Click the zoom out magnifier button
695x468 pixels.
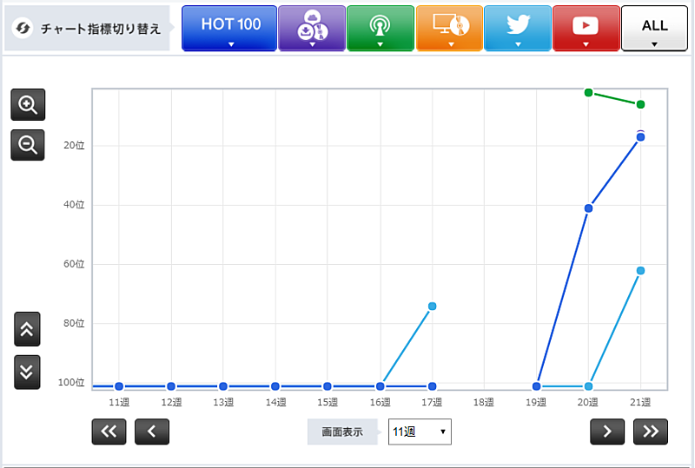click(x=28, y=145)
